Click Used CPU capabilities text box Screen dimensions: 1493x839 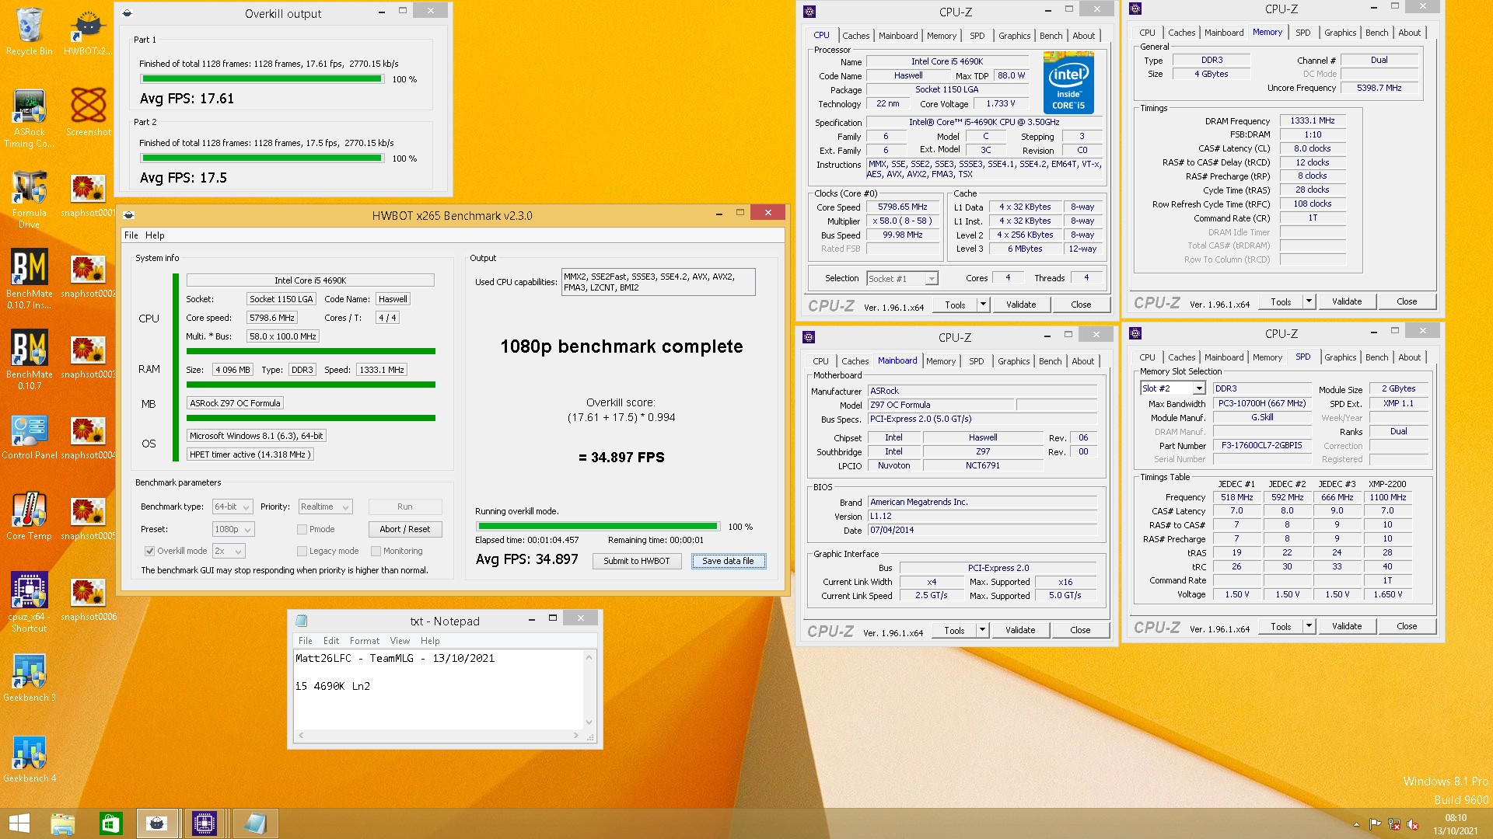coord(658,282)
